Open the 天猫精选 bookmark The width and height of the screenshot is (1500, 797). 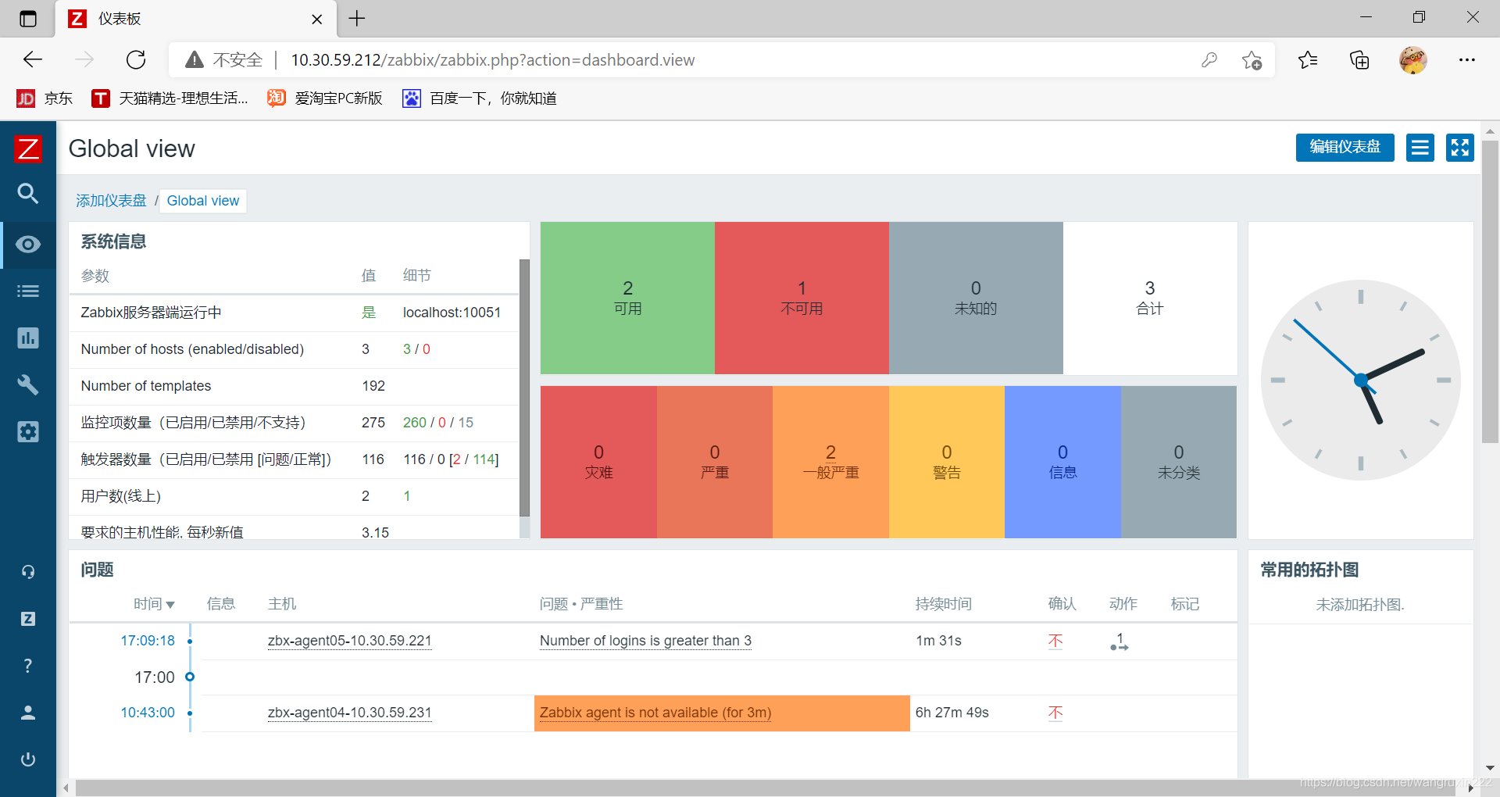[x=170, y=98]
